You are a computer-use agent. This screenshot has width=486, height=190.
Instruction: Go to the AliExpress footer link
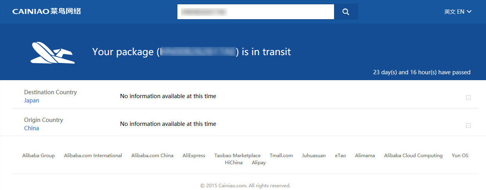(194, 156)
